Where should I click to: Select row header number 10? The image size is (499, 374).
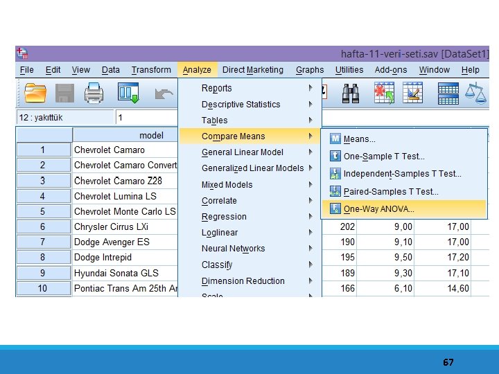[x=44, y=288]
